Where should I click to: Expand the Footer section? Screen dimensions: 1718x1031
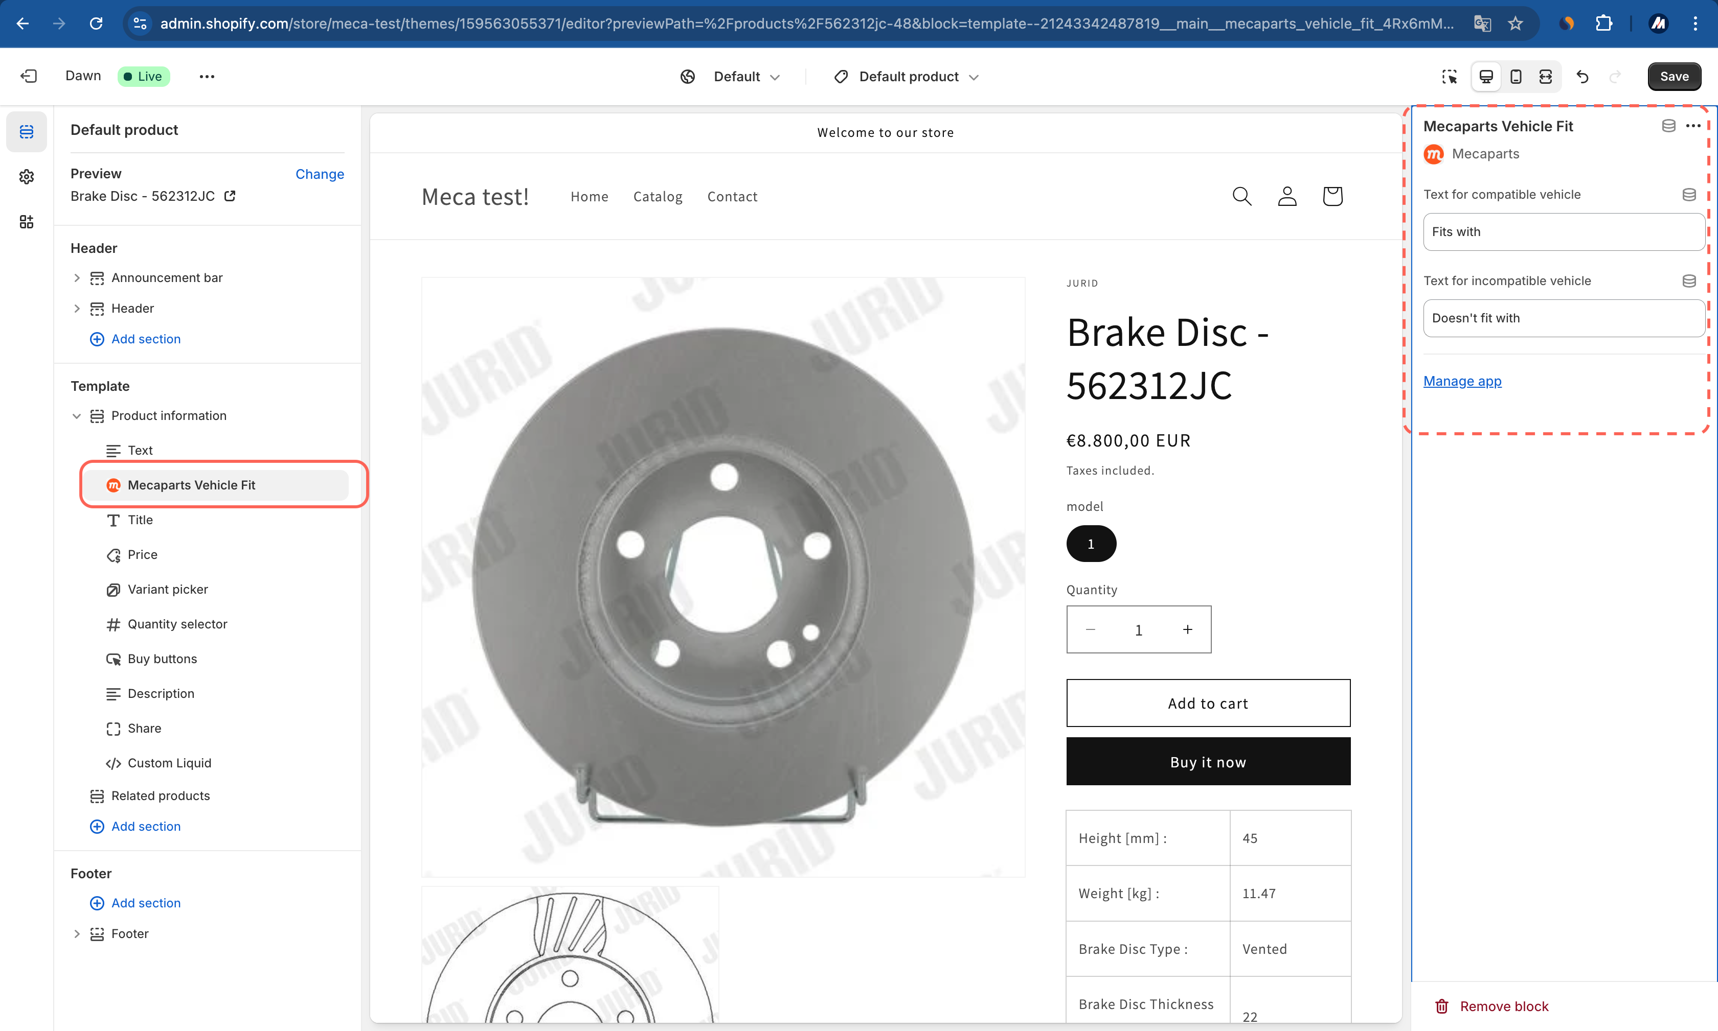[77, 934]
